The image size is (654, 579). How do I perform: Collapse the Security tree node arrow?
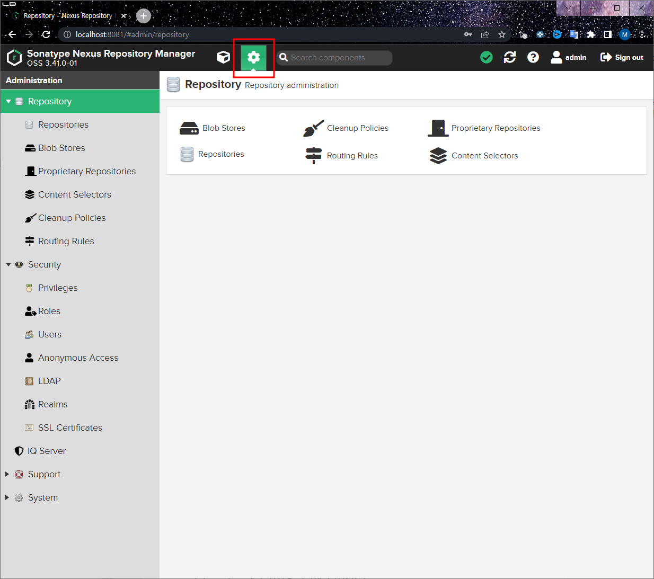tap(8, 264)
